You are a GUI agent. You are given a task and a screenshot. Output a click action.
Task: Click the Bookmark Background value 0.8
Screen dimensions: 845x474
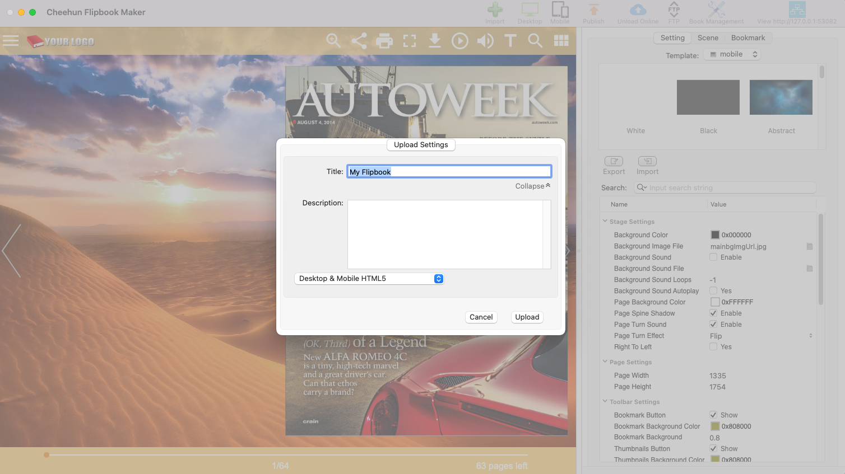point(714,438)
